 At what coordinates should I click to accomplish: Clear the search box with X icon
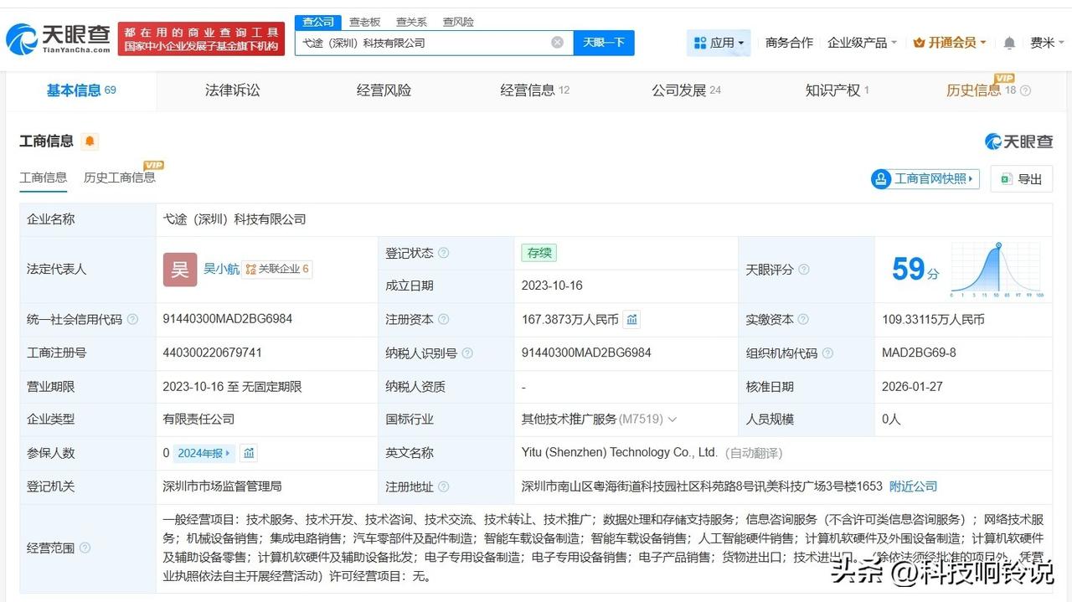click(x=557, y=43)
